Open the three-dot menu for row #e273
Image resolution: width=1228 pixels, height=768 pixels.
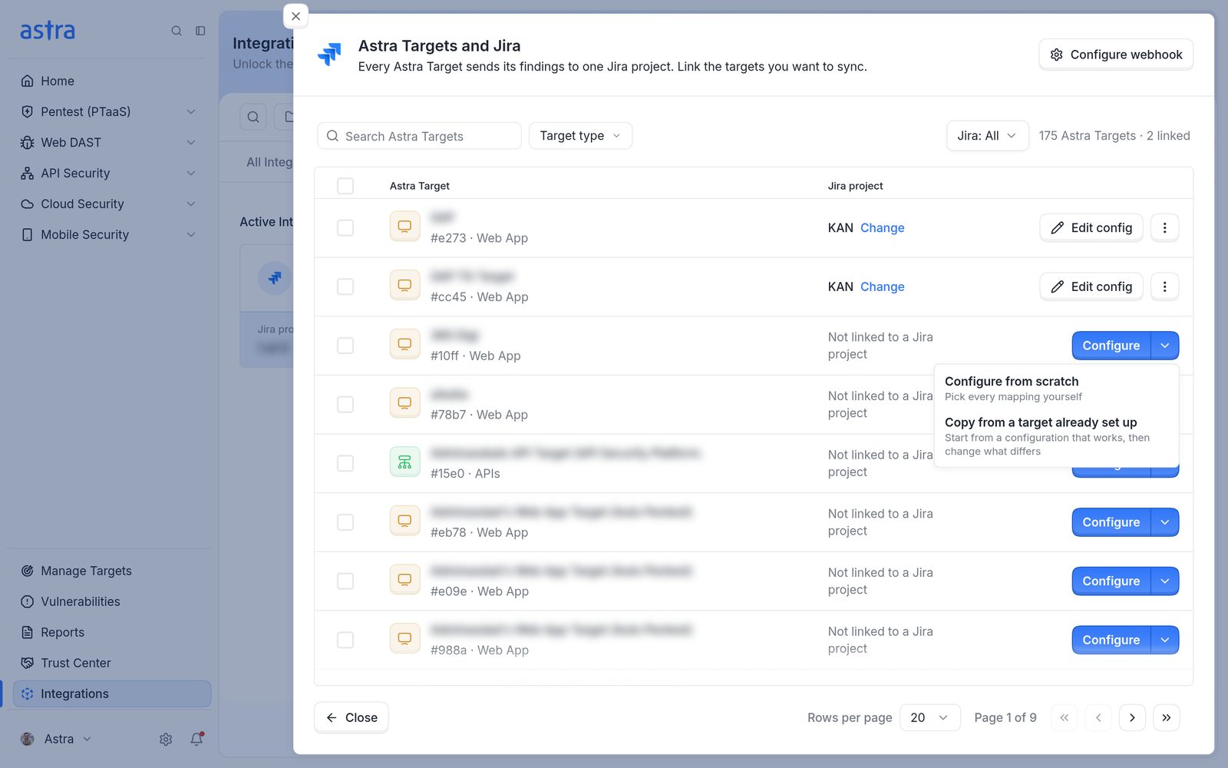tap(1164, 227)
